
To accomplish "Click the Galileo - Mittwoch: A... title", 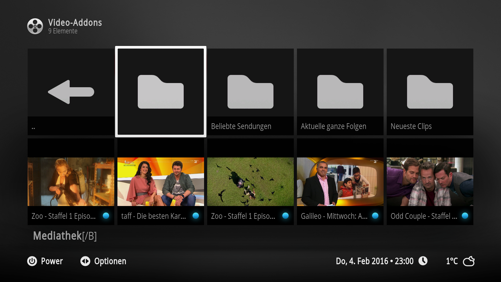I will tap(334, 216).
